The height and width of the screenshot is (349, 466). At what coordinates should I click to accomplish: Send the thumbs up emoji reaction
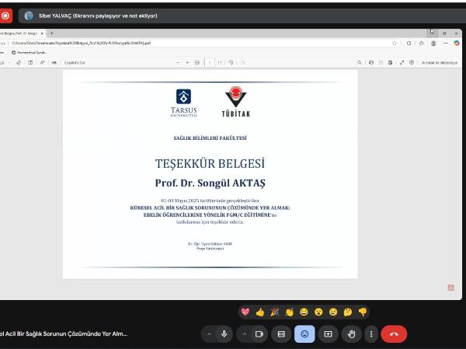(260, 312)
